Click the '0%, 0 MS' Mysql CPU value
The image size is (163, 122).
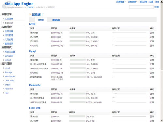[91, 73]
